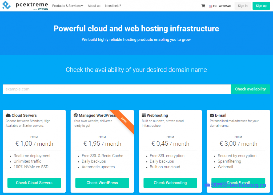Open the About us menu item
273x195 pixels.
pyautogui.click(x=94, y=6)
